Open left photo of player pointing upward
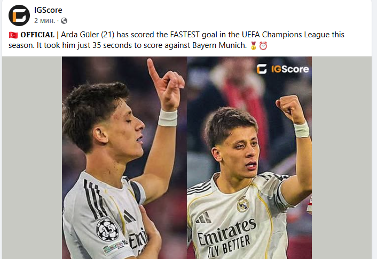Viewport: 377px width, 259px height. [124, 158]
